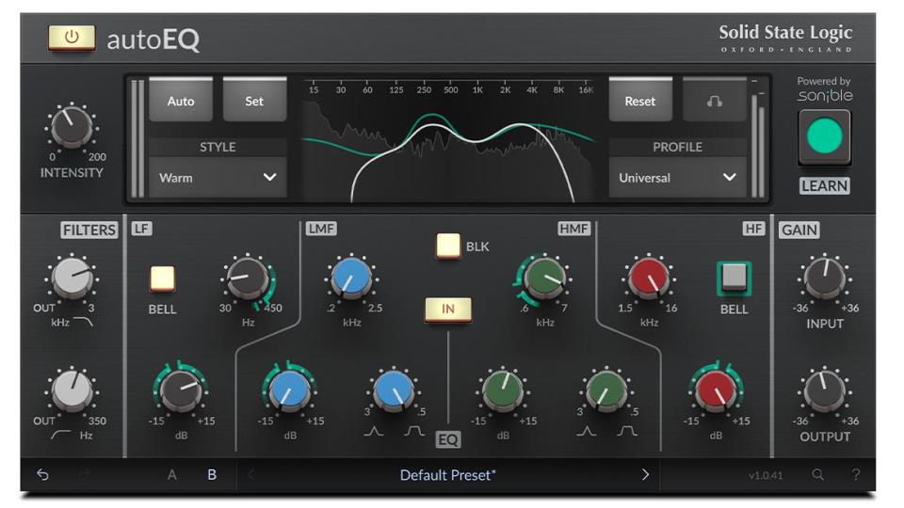This screenshot has height=508, width=904.
Task: Click the greyed redo arrow icon
Action: (x=84, y=474)
